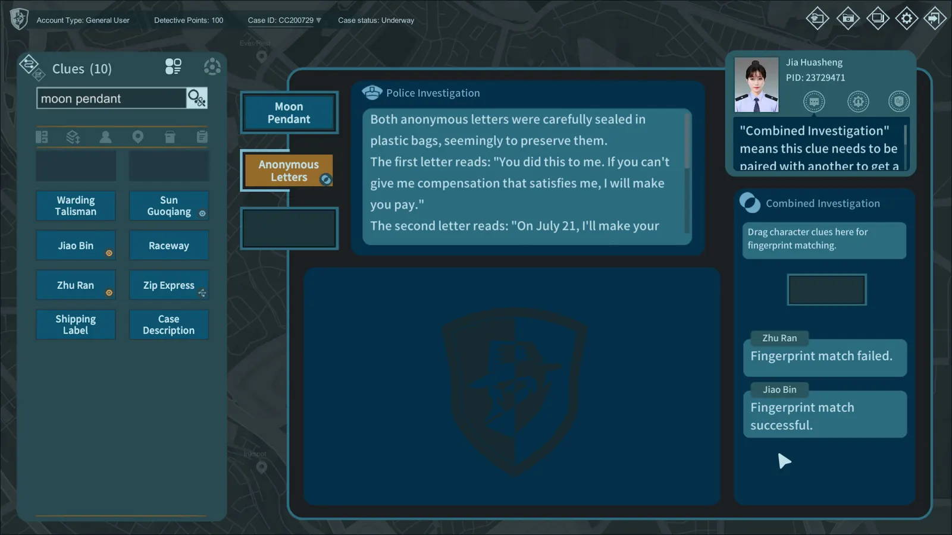
Task: Open the Shipping Label clue
Action: (76, 325)
